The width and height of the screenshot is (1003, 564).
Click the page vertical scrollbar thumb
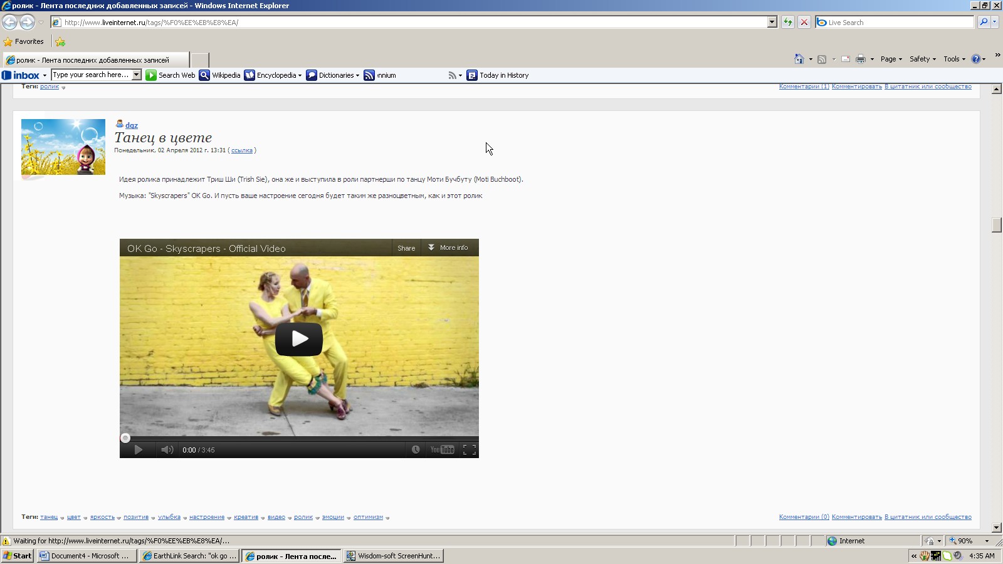(x=997, y=224)
